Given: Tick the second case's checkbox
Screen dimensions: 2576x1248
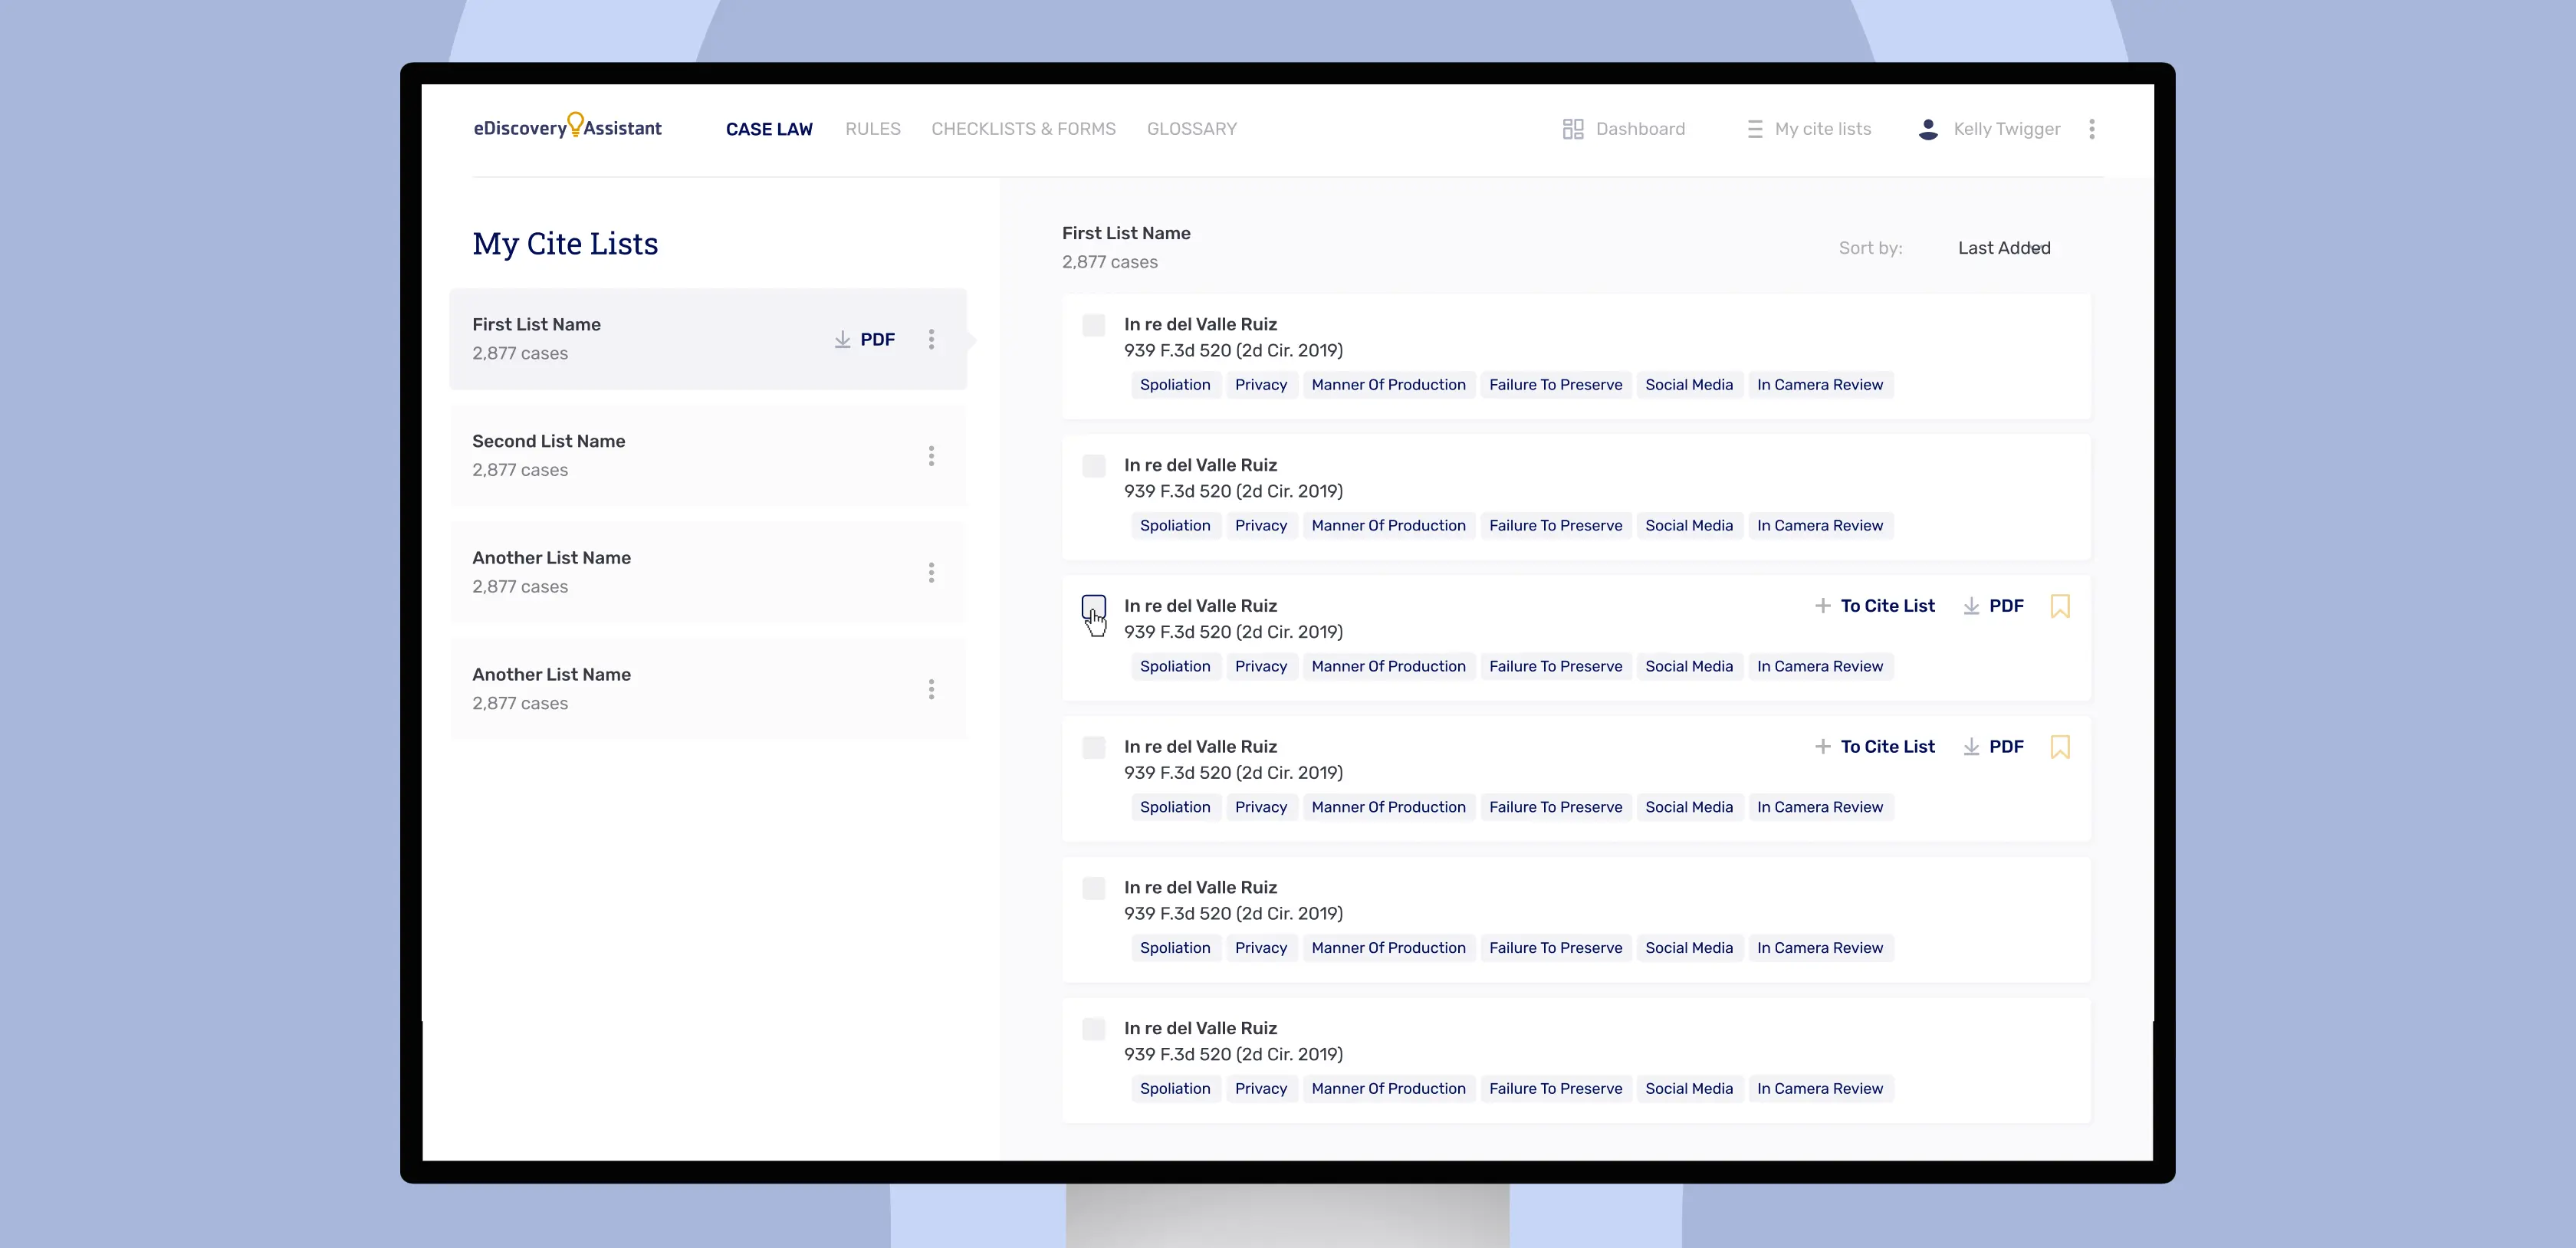Looking at the screenshot, I should [1093, 466].
